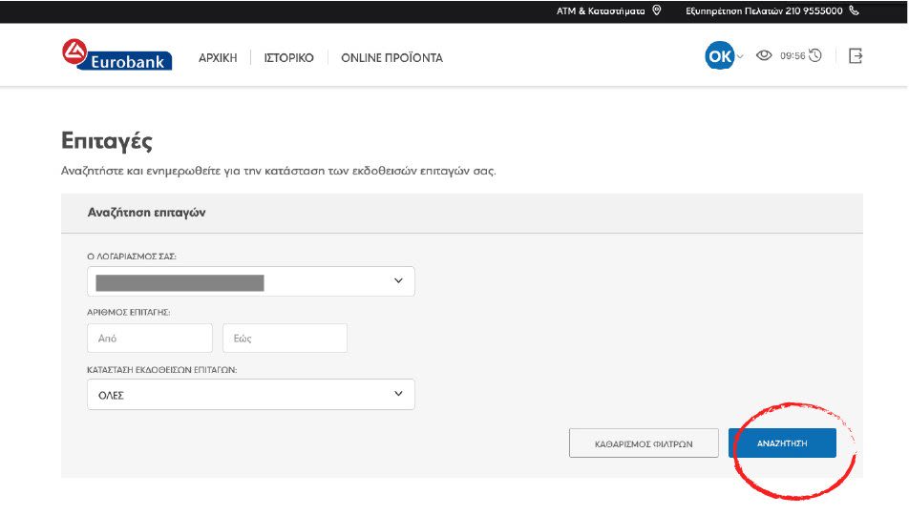Expand the chevron next to OK avatar
The height and width of the screenshot is (515, 909).
point(740,57)
